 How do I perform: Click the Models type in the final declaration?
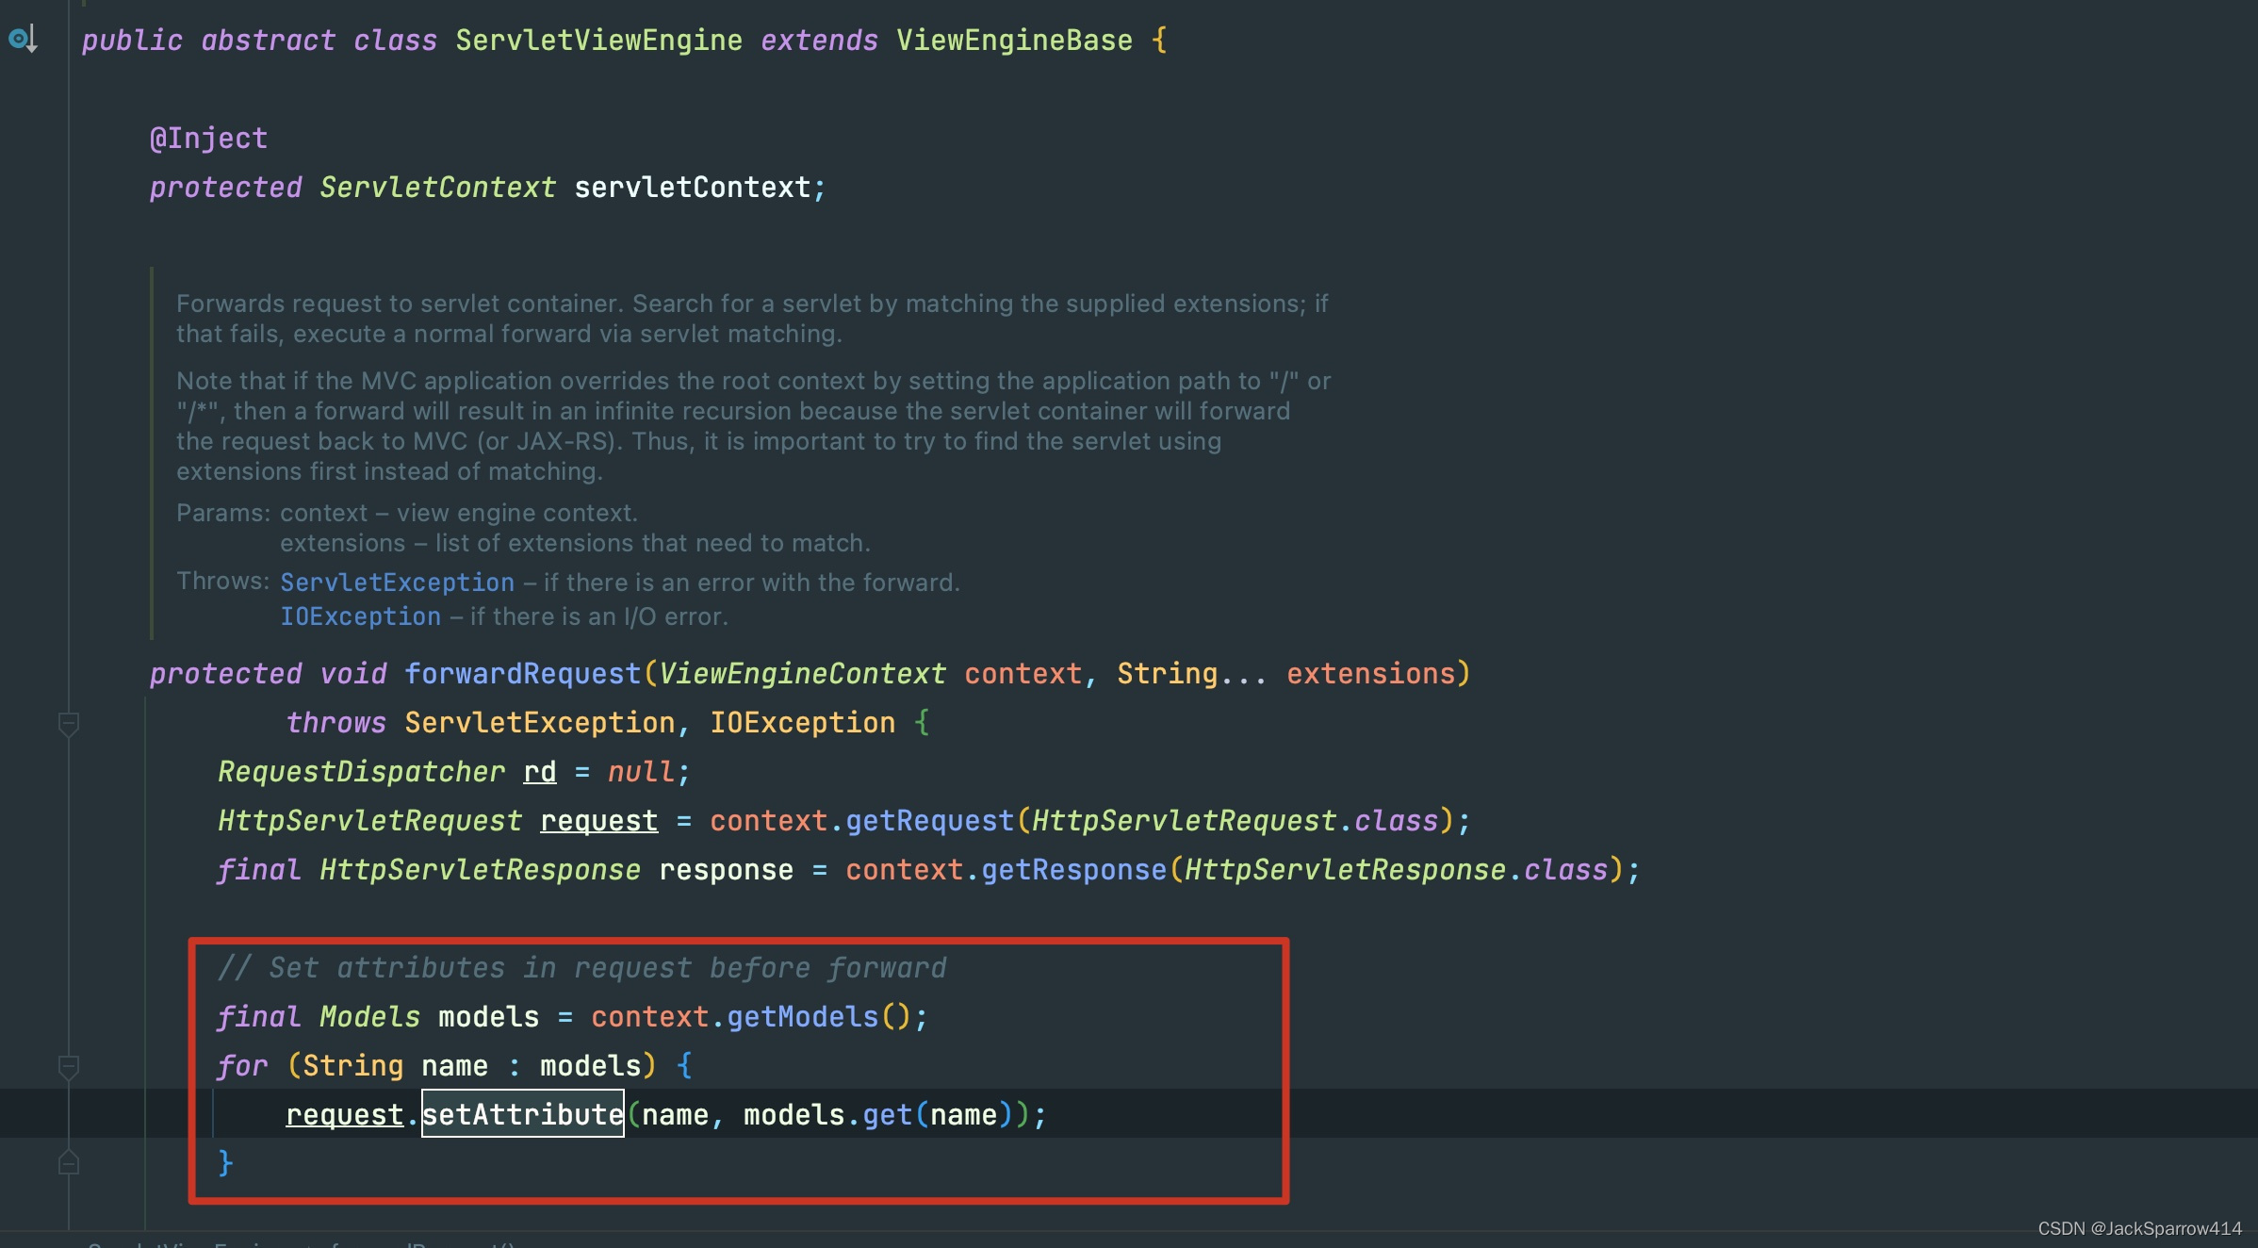tap(369, 1017)
